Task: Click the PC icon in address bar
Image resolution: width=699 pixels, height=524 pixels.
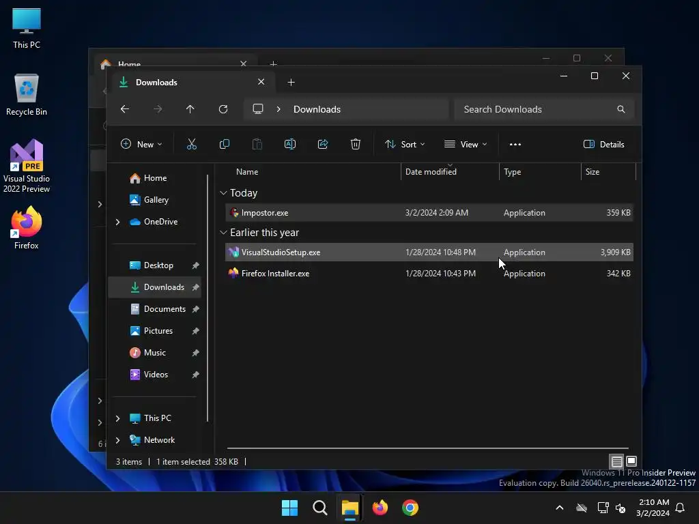Action: tap(257, 109)
